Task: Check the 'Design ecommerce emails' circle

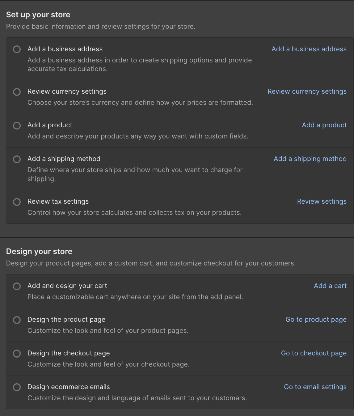Action: (x=17, y=387)
